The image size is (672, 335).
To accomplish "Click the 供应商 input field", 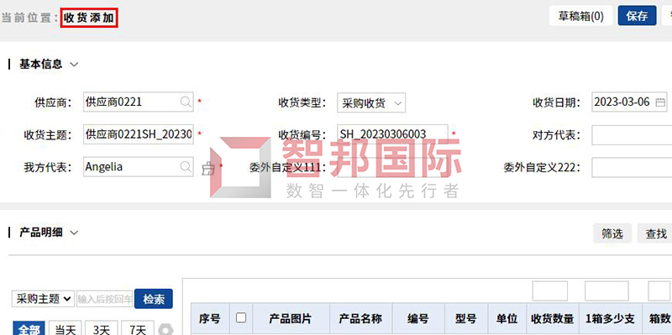I will (139, 102).
